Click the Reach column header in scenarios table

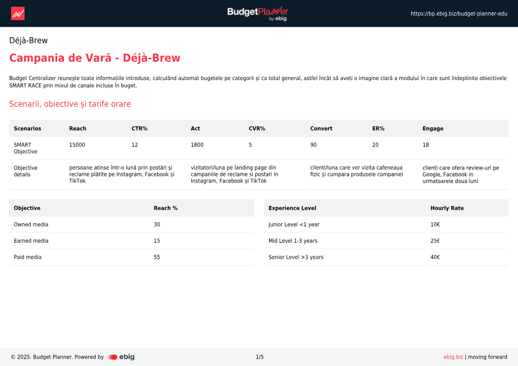[78, 129]
